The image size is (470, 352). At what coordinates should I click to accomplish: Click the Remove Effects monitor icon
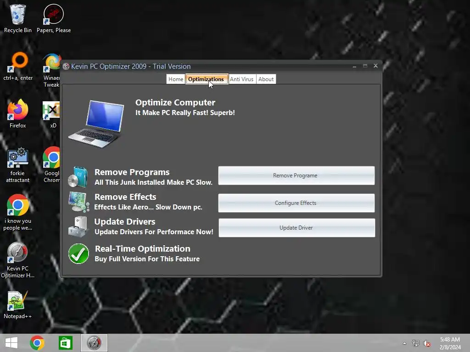tap(78, 202)
